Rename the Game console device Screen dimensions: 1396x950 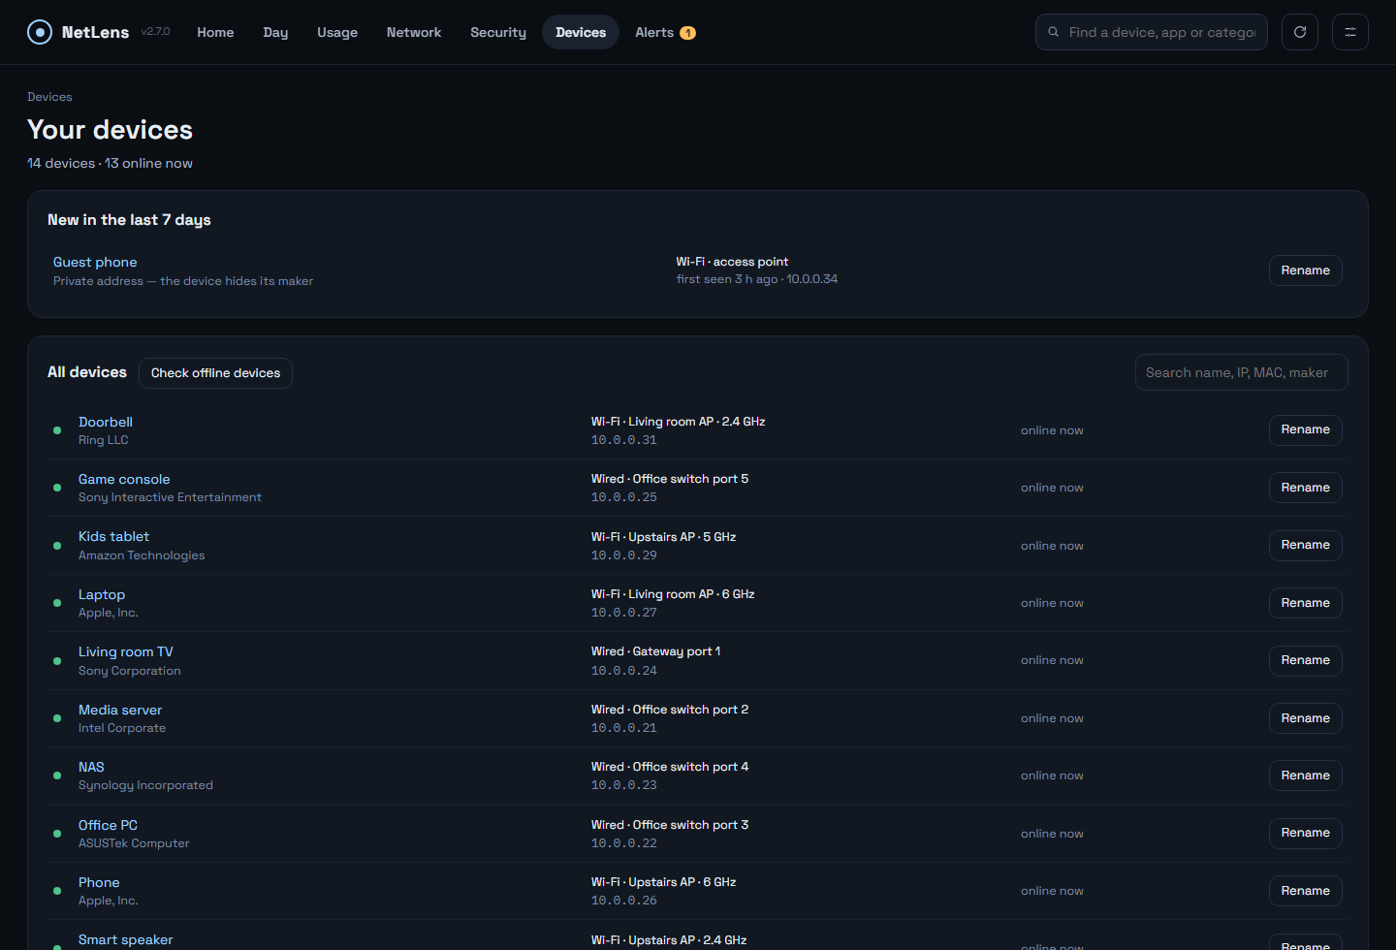click(x=1305, y=488)
